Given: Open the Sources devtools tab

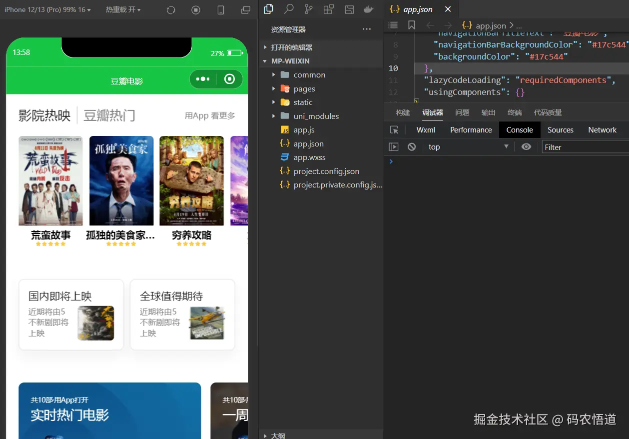Looking at the screenshot, I should coord(561,130).
